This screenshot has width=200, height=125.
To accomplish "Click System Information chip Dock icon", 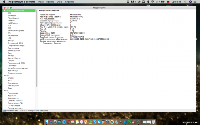I will click(138, 122).
